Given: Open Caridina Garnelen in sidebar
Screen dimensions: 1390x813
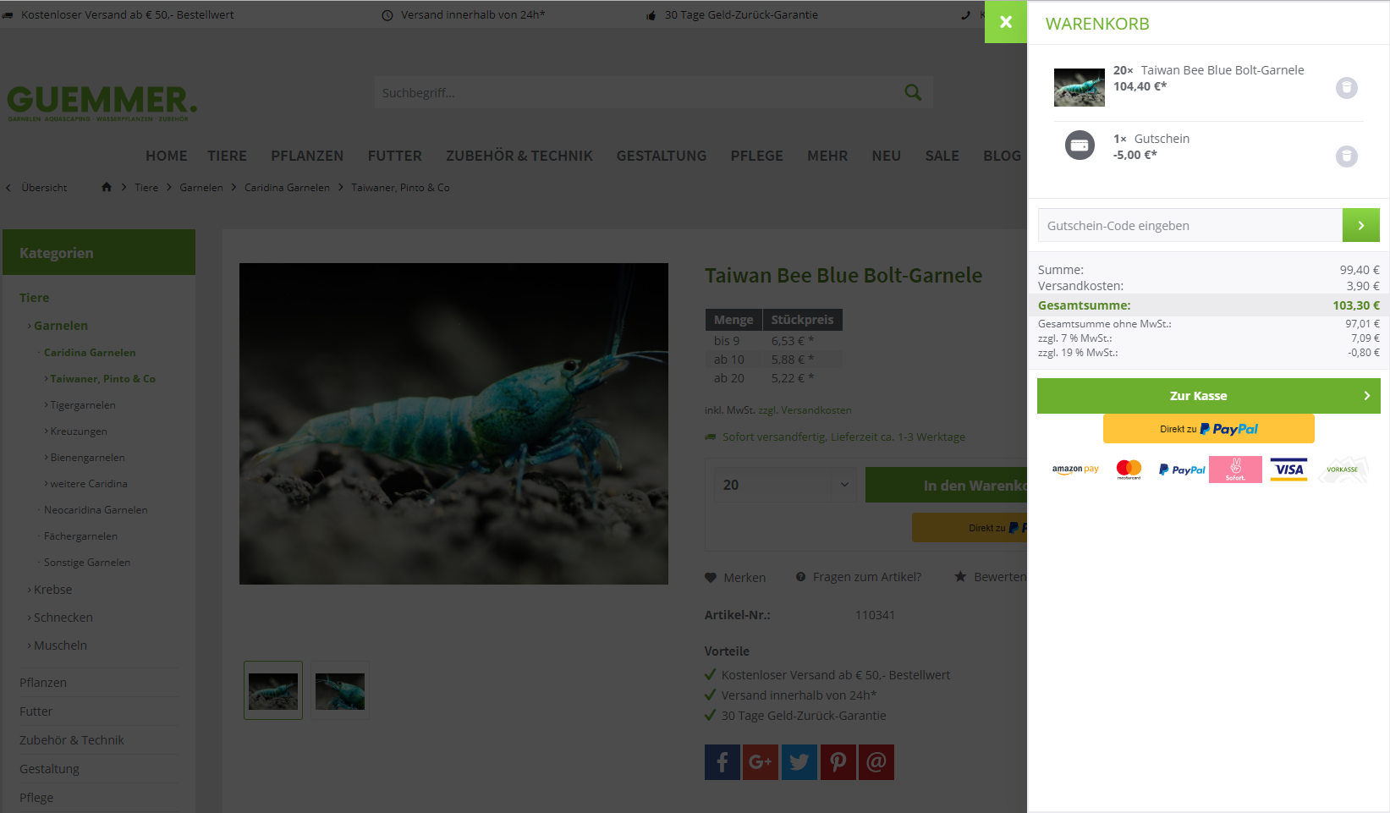Looking at the screenshot, I should coord(90,353).
